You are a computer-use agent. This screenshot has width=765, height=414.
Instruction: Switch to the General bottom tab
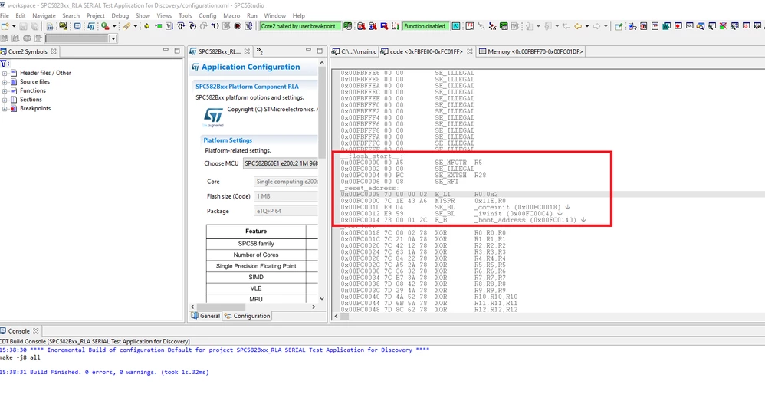click(206, 316)
